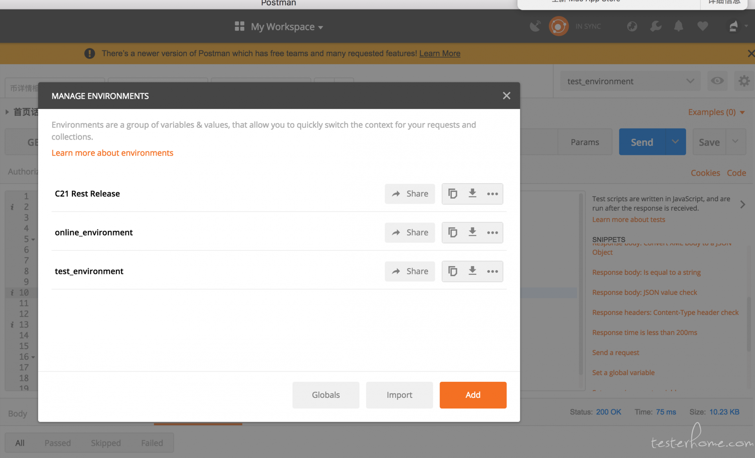
Task: Open the Save button dropdown arrow
Action: click(735, 142)
